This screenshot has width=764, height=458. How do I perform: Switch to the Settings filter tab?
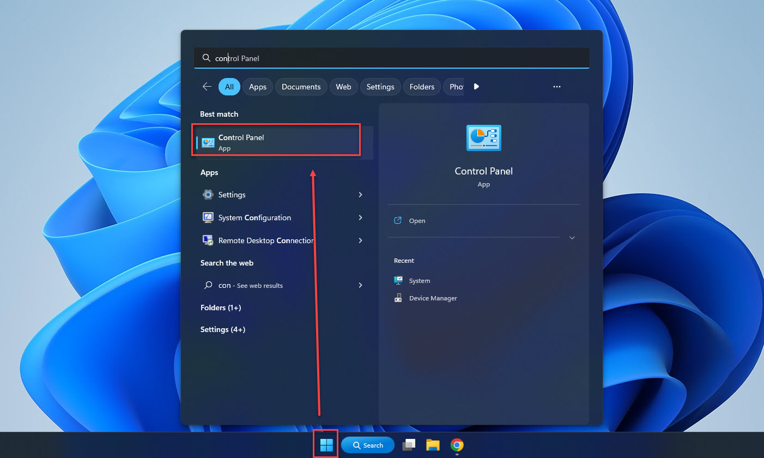point(380,87)
